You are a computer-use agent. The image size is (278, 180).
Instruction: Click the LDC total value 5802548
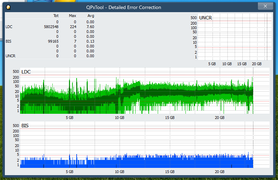pyautogui.click(x=51, y=27)
